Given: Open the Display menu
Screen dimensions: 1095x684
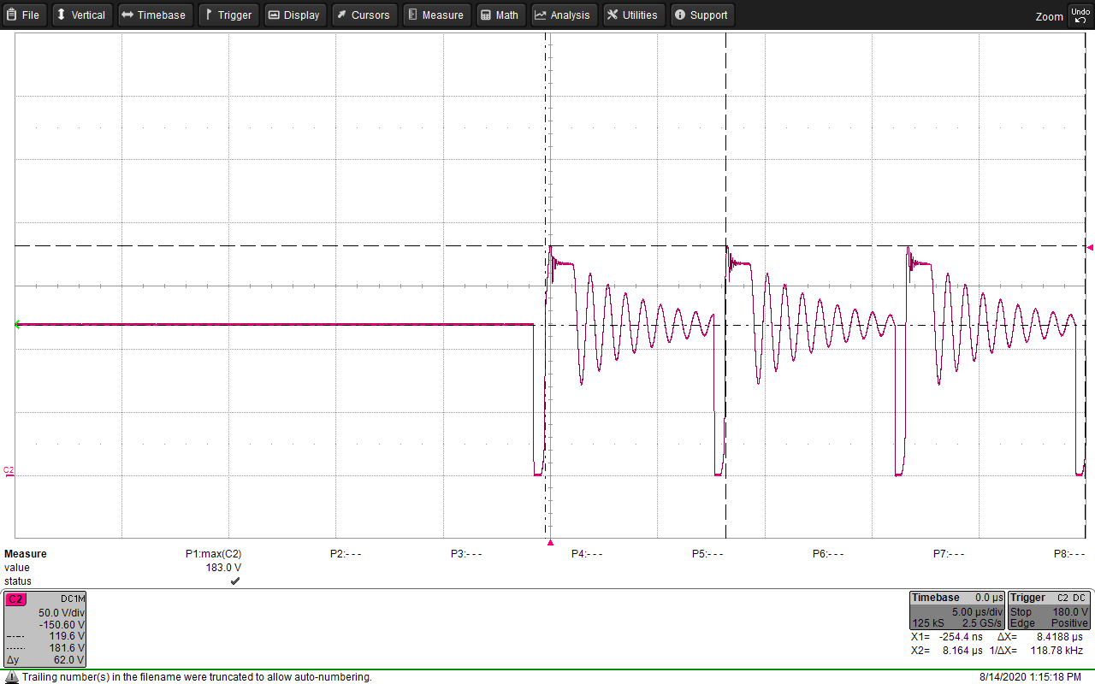Looking at the screenshot, I should click(295, 15).
